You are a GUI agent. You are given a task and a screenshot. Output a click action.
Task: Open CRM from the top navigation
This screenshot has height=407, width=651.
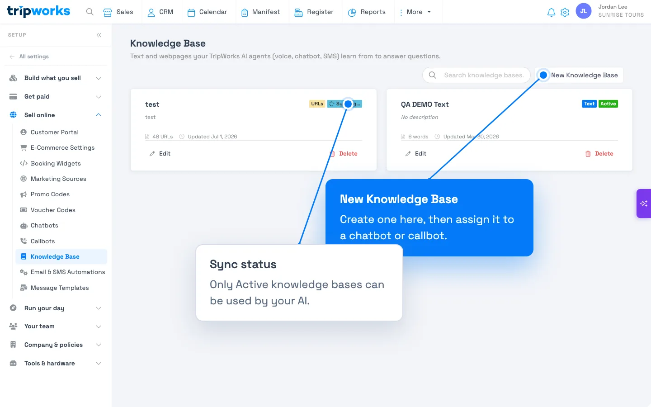click(x=160, y=12)
